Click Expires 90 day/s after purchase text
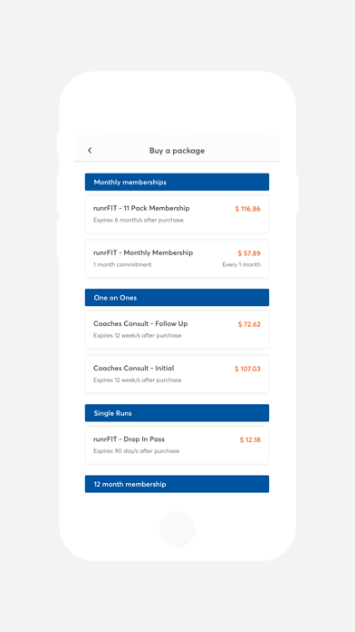 [x=136, y=451]
